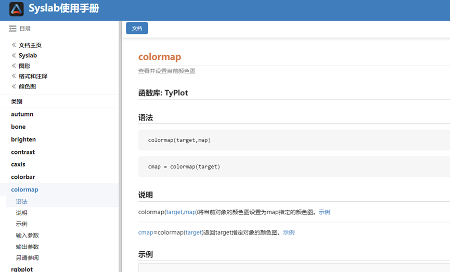
Task: Open the caxis function page
Action: tap(18, 164)
